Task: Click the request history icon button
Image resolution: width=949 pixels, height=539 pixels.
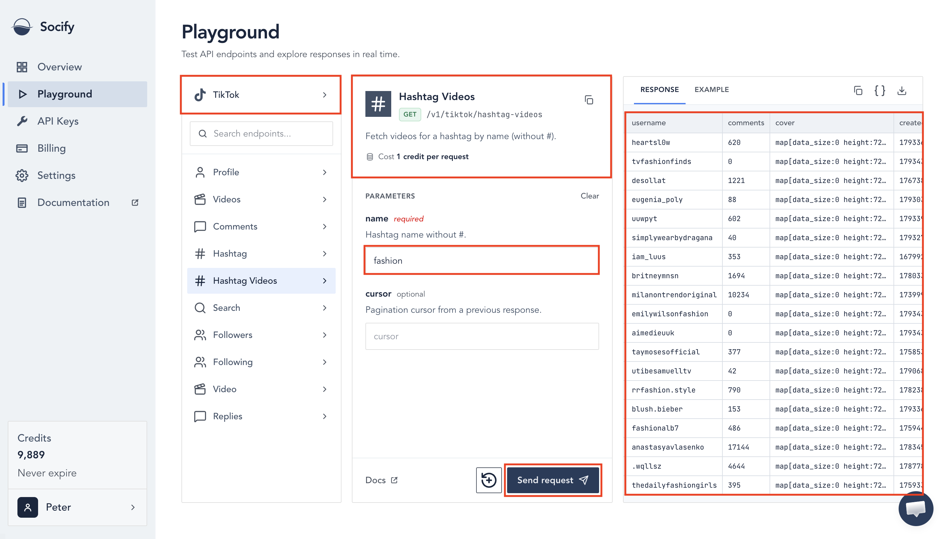Action: coord(489,480)
